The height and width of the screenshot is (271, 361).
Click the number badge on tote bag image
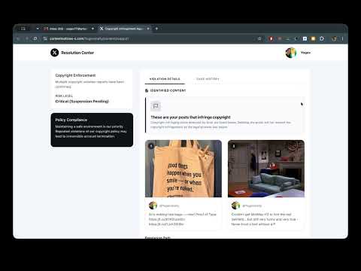[151, 146]
